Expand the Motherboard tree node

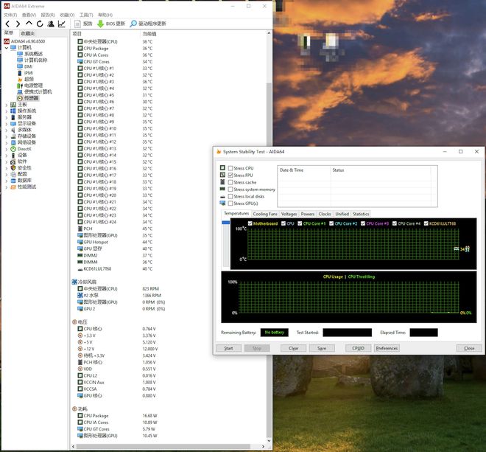[6, 105]
